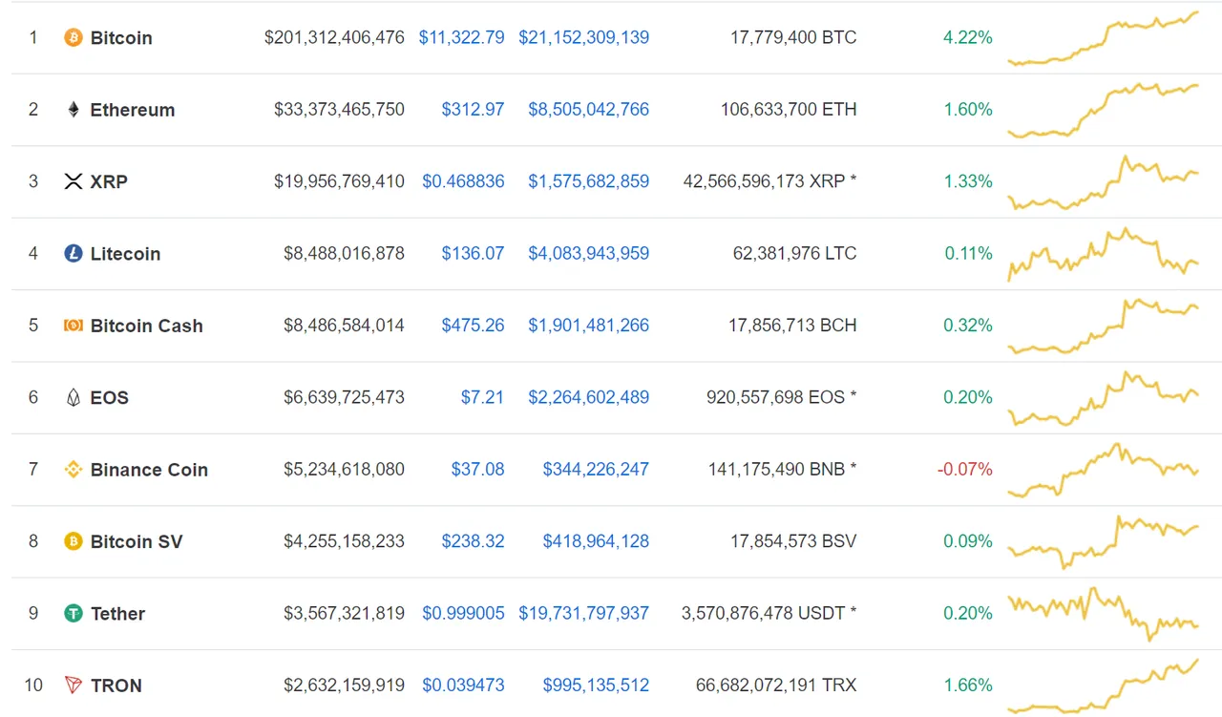Select Tether market cap $3,567,321,819
This screenshot has width=1222, height=717.
click(x=344, y=614)
